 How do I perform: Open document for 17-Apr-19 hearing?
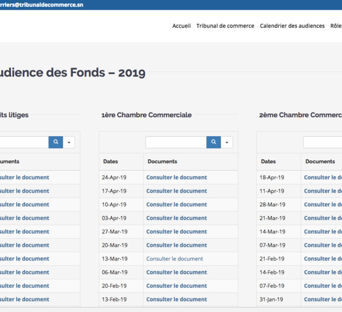177,191
